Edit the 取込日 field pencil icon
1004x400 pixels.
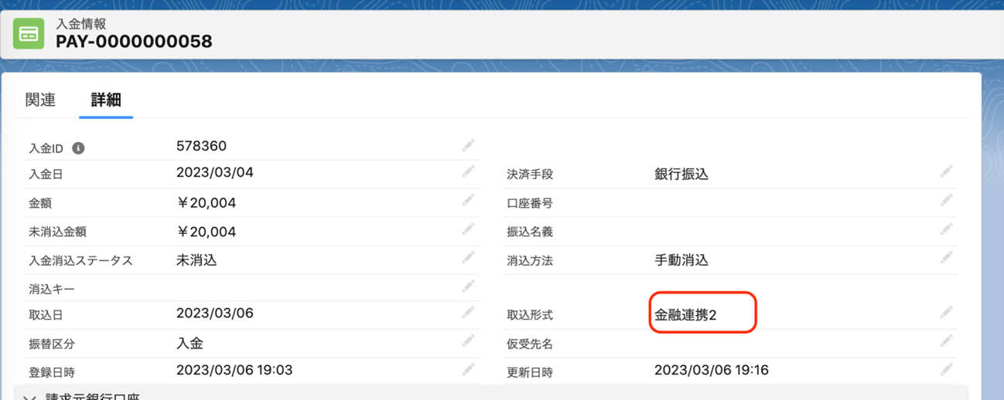coord(468,313)
